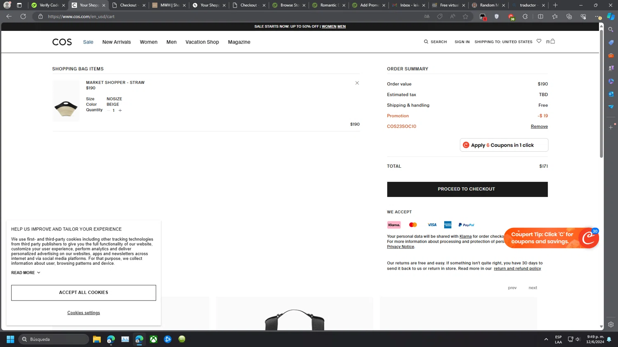618x347 pixels.
Task: Open the Xbox app in the taskbar
Action: click(x=153, y=339)
